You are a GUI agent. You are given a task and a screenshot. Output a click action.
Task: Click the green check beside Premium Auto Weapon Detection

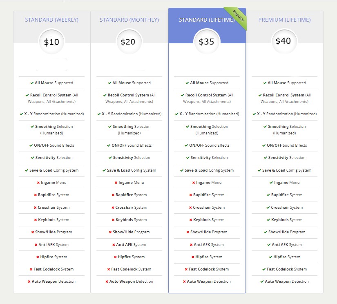click(x=262, y=282)
